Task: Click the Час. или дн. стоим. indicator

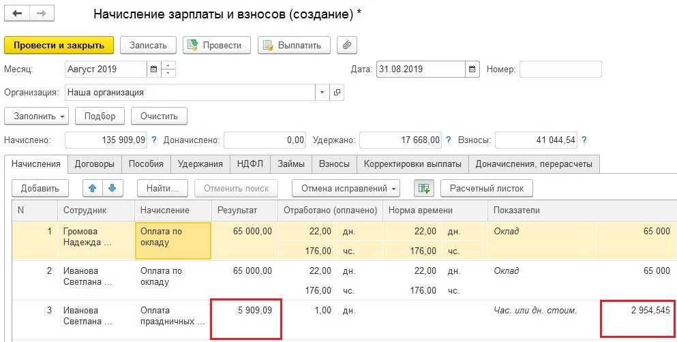Action: pos(535,310)
